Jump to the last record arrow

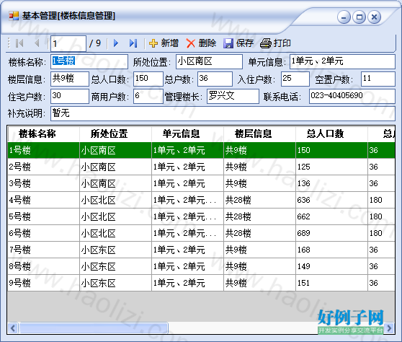point(133,43)
